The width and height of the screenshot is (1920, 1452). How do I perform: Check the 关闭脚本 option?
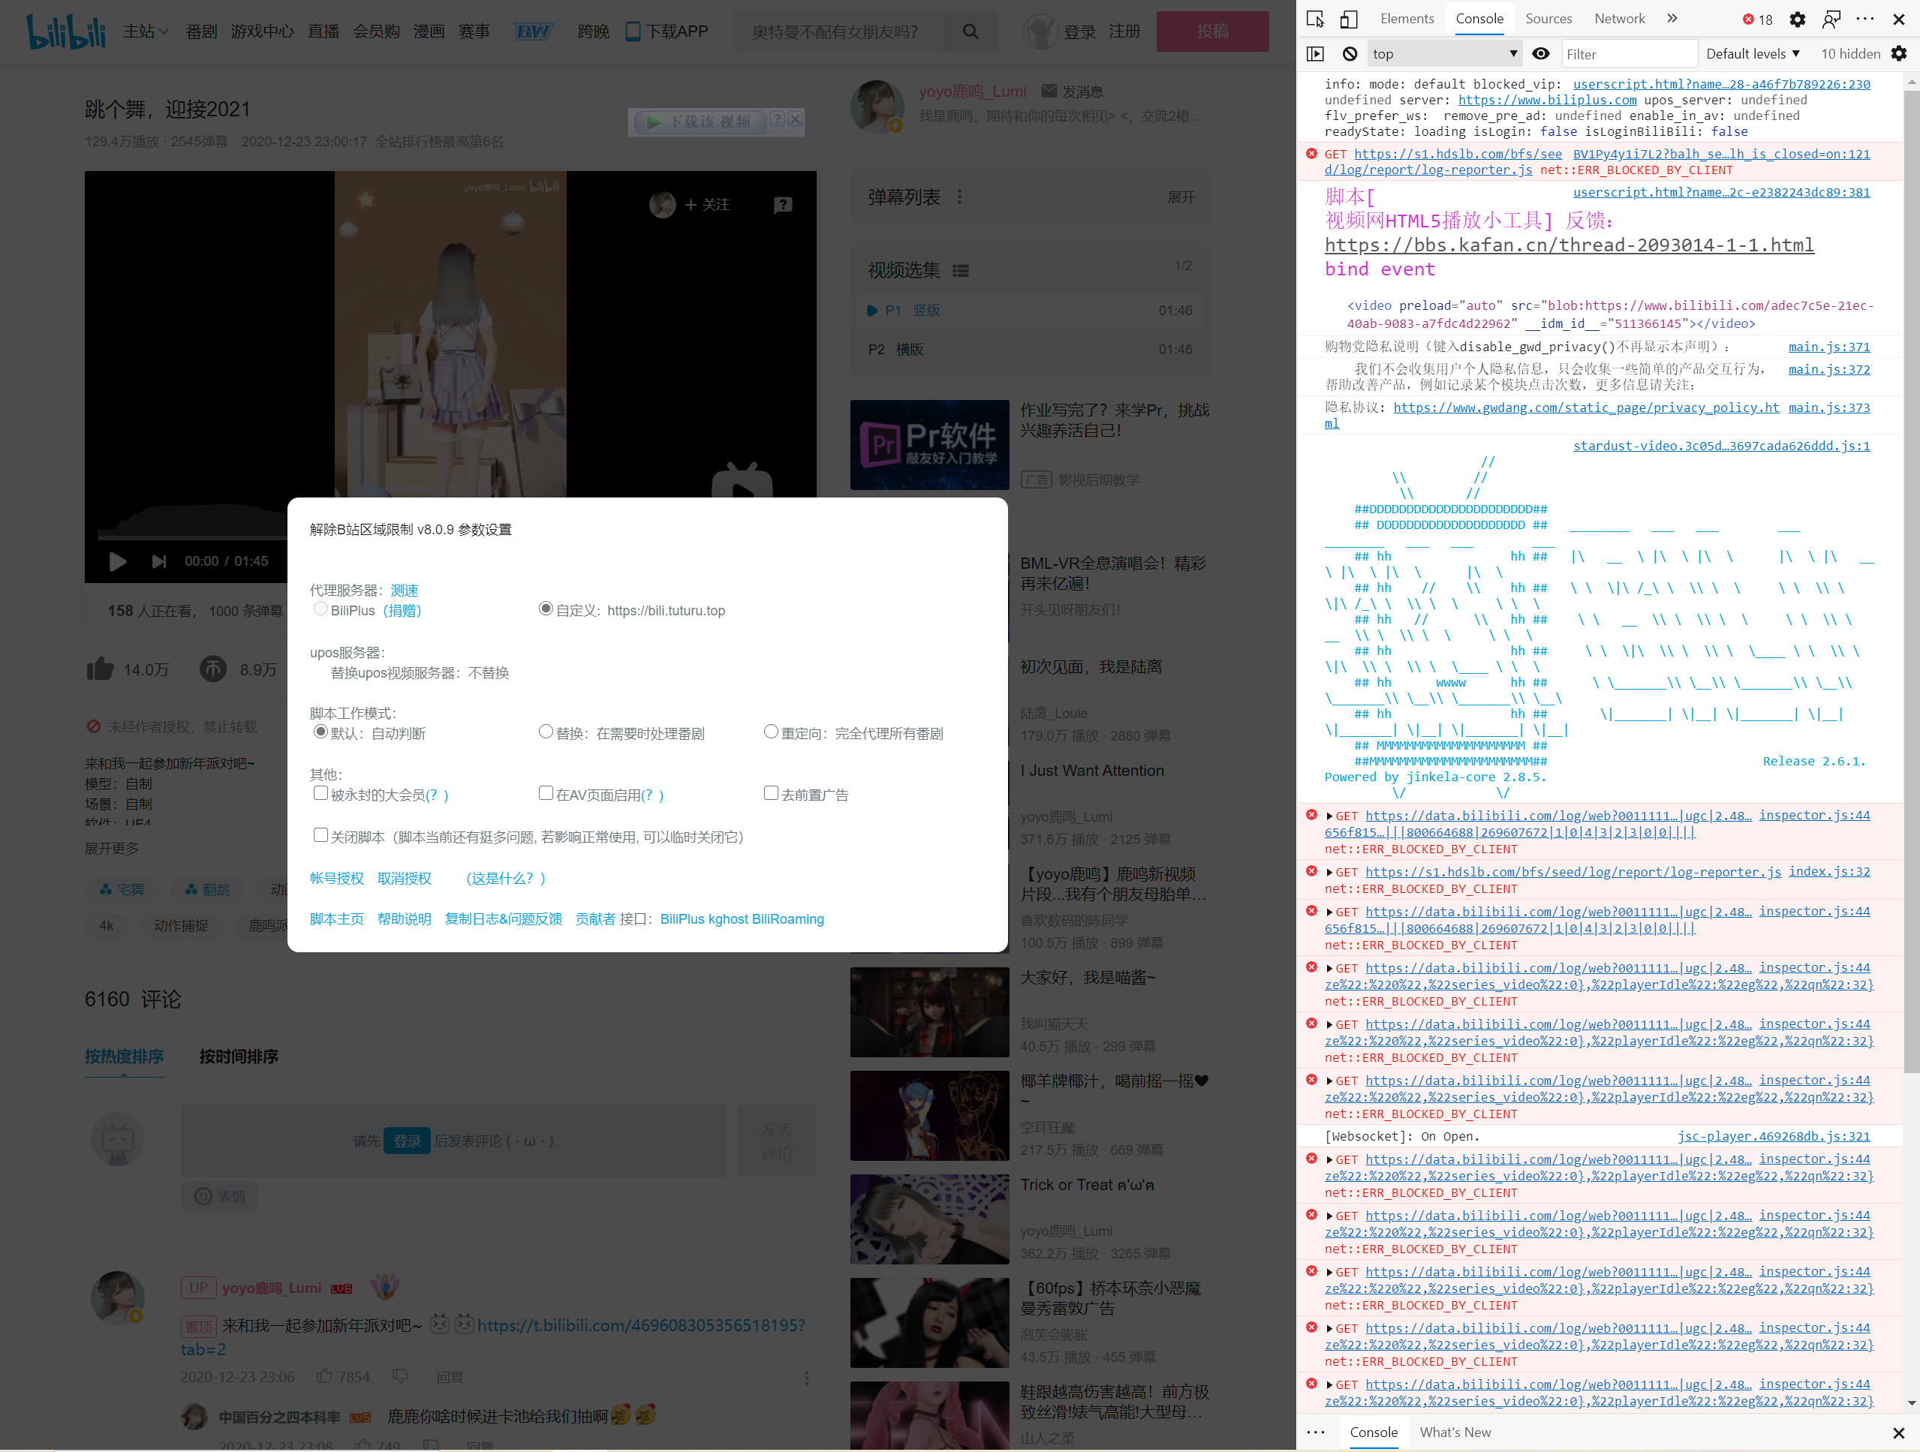(x=321, y=834)
